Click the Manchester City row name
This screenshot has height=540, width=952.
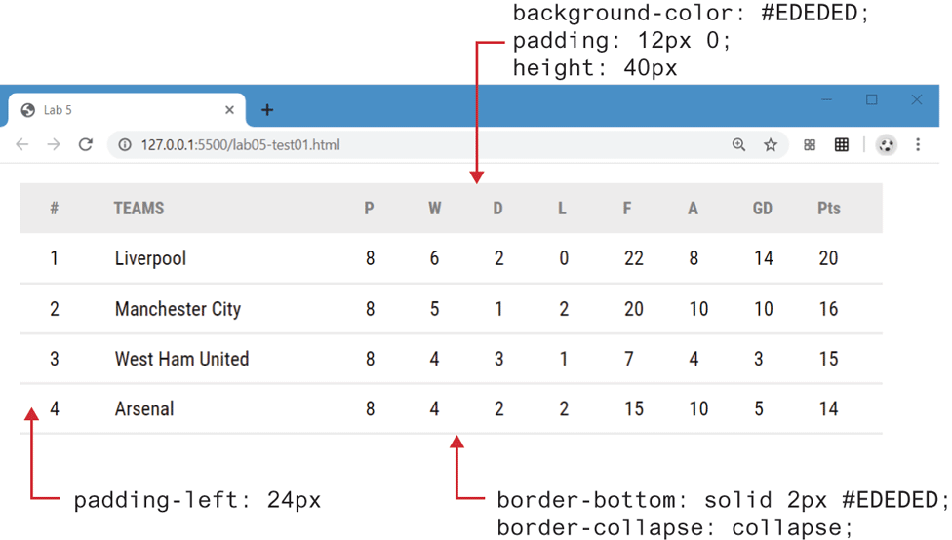(178, 309)
